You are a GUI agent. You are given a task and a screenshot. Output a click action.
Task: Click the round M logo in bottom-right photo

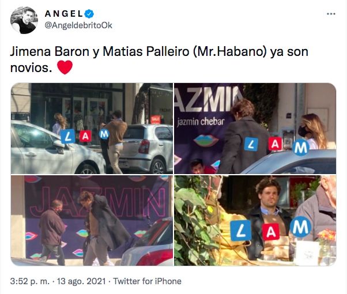(x=300, y=227)
